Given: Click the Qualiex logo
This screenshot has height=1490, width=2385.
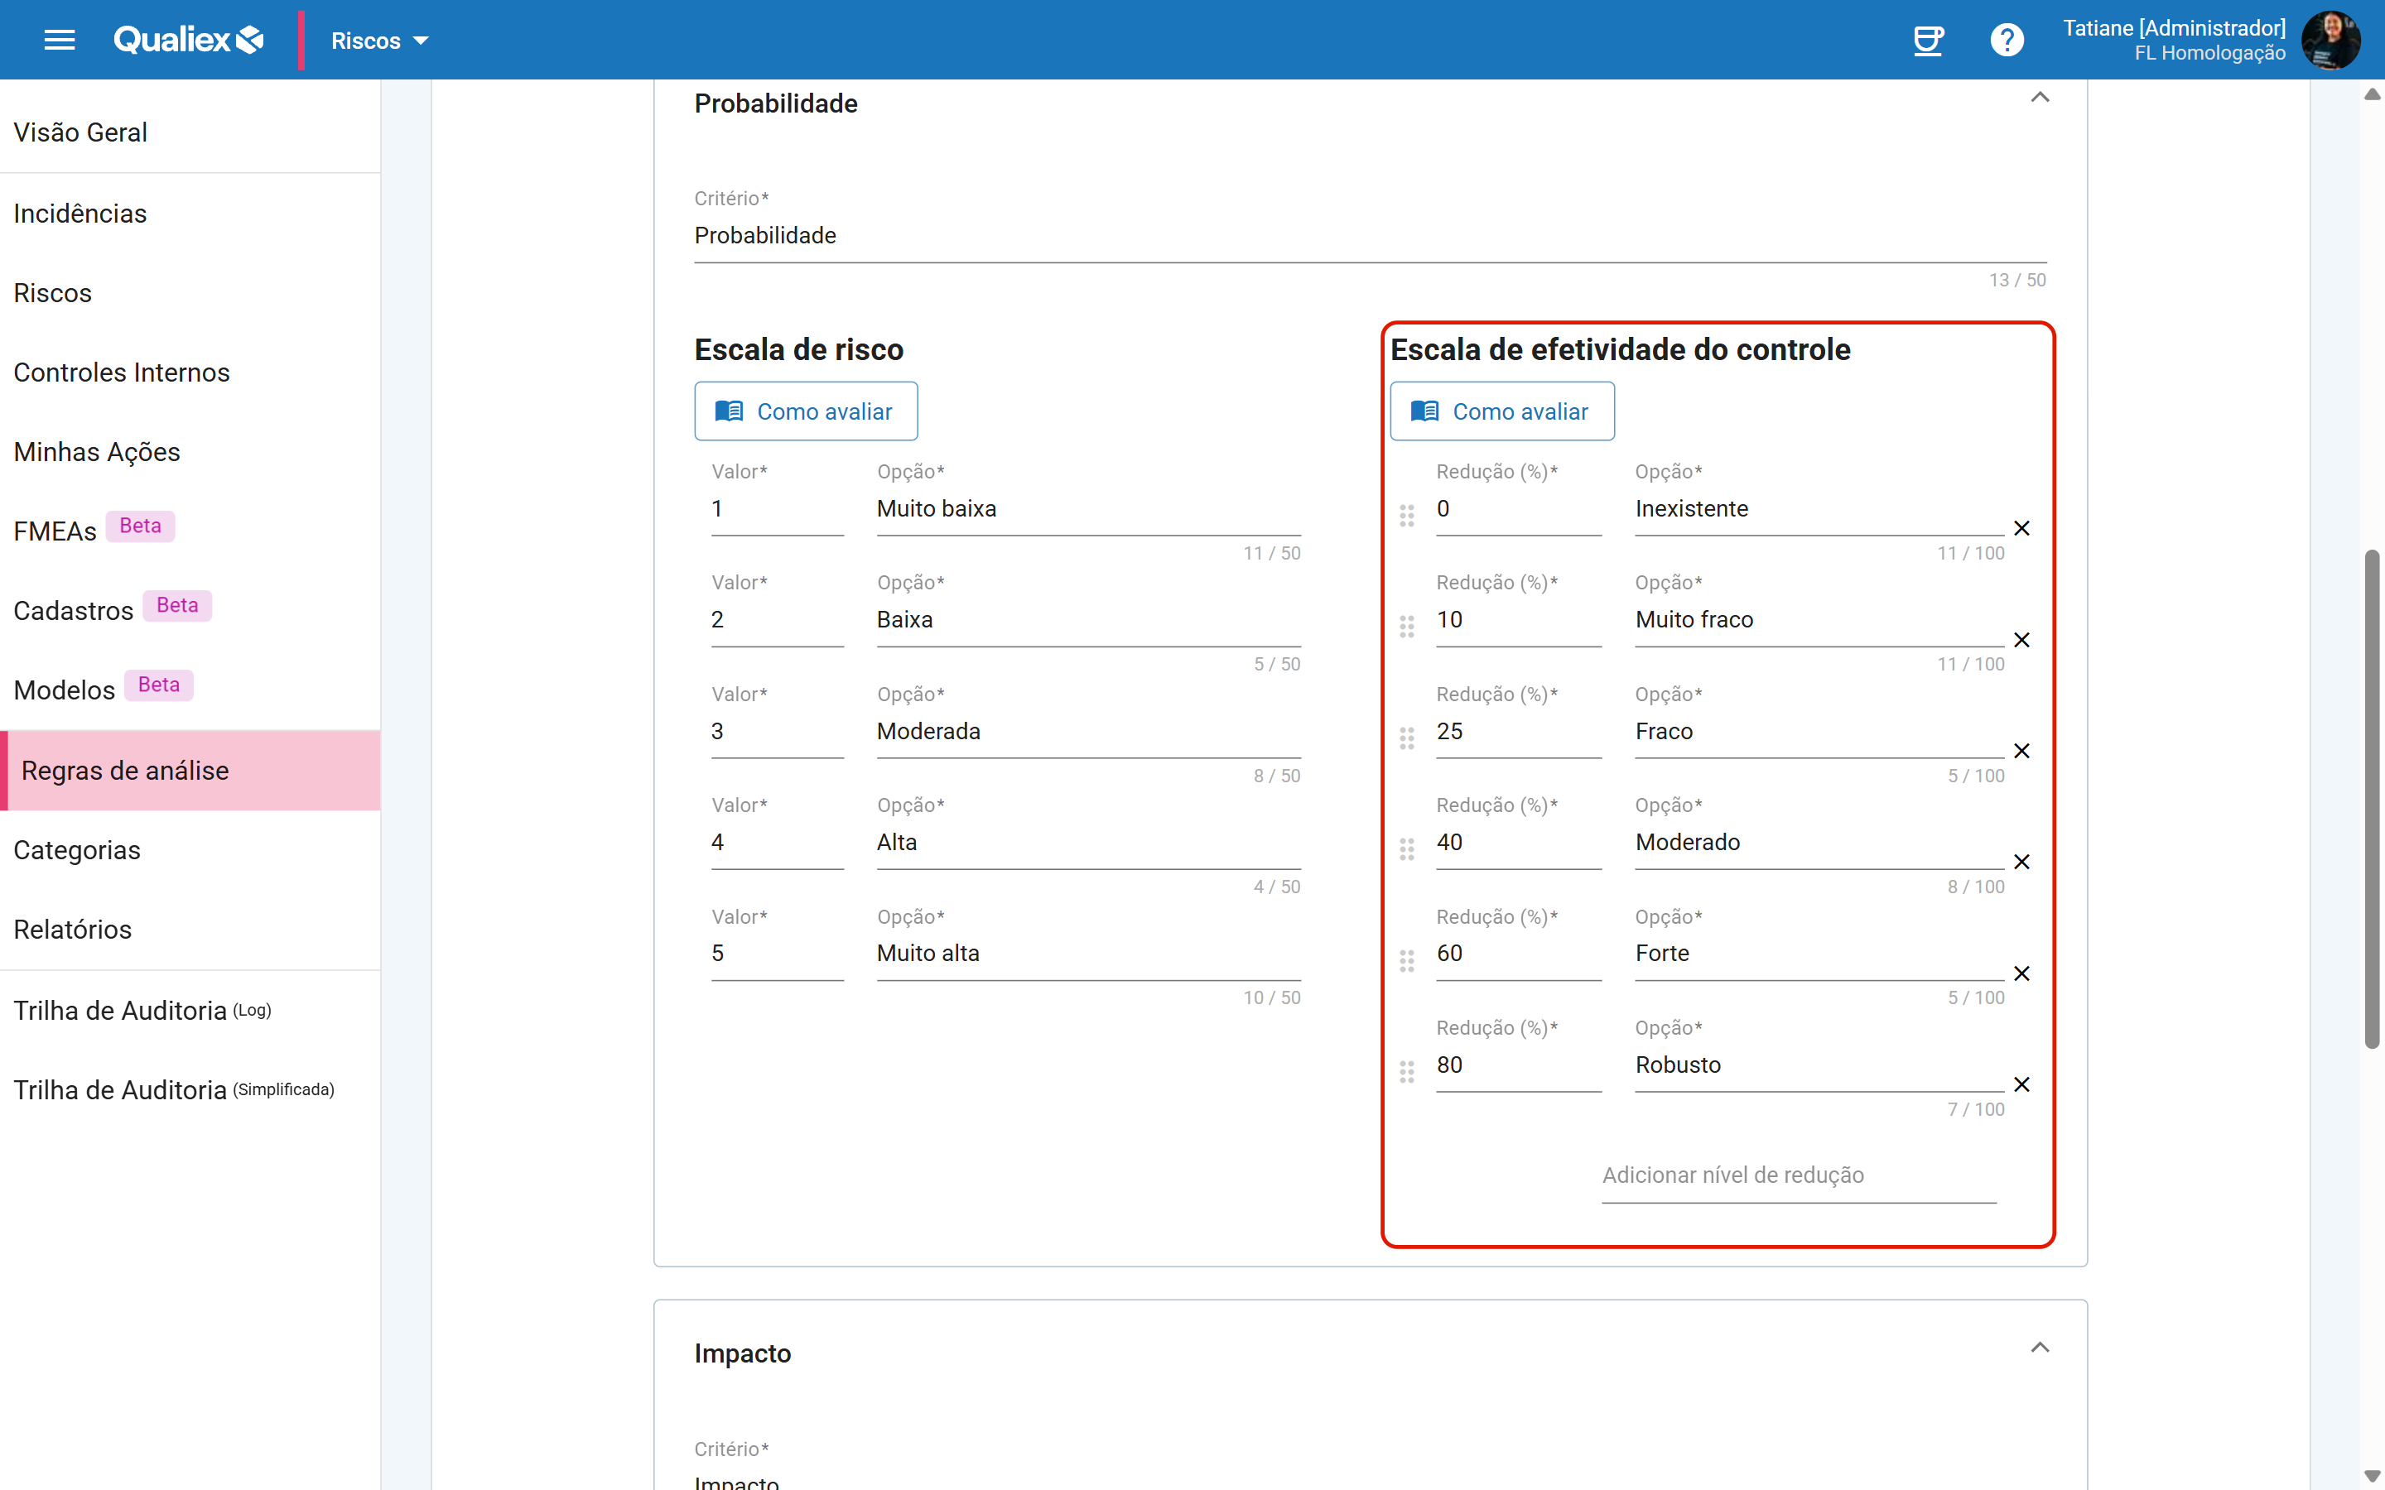Looking at the screenshot, I should (188, 40).
